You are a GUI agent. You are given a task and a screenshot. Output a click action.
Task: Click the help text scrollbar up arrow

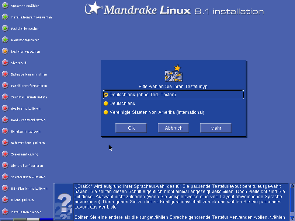292,186
